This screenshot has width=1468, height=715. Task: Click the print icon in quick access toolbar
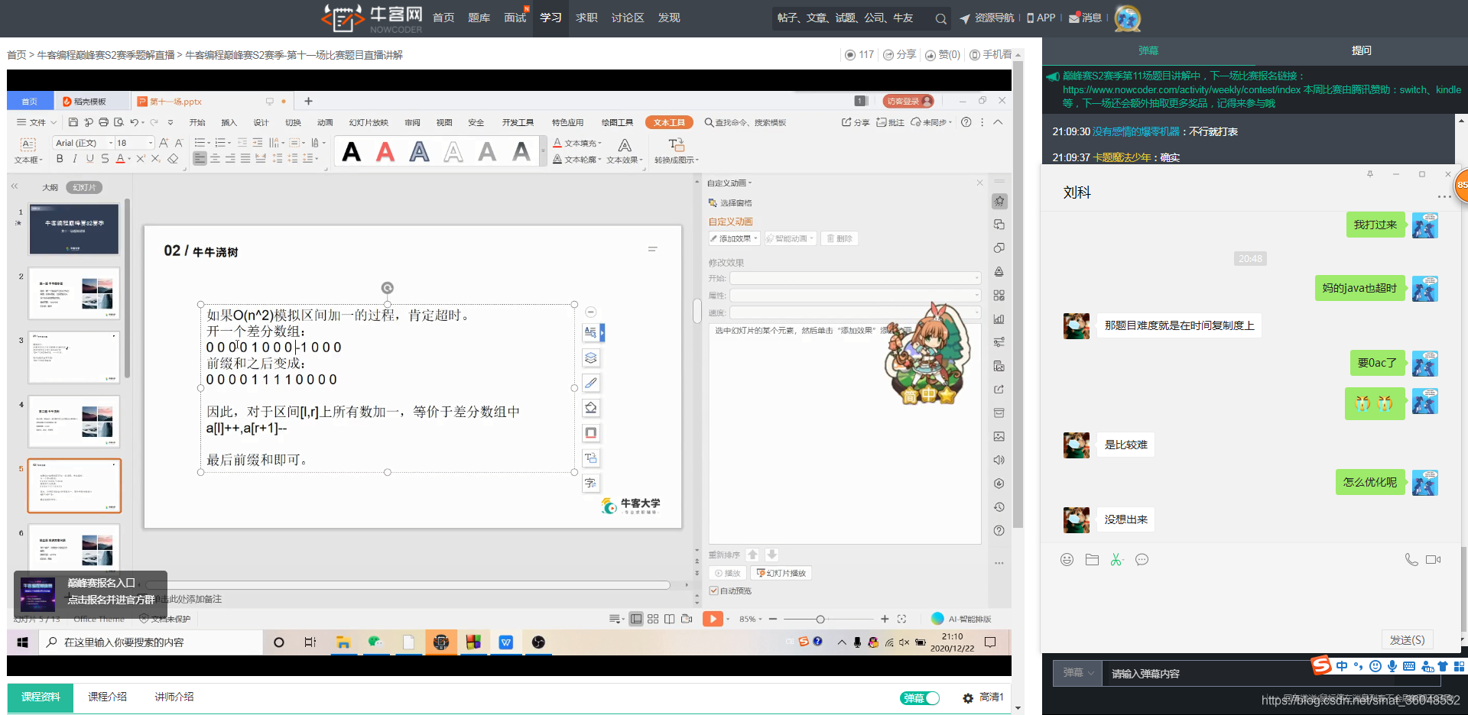(103, 121)
